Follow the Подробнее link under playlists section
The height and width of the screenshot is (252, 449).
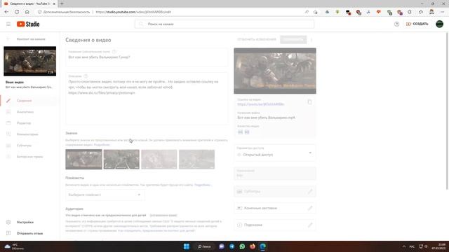203,185
